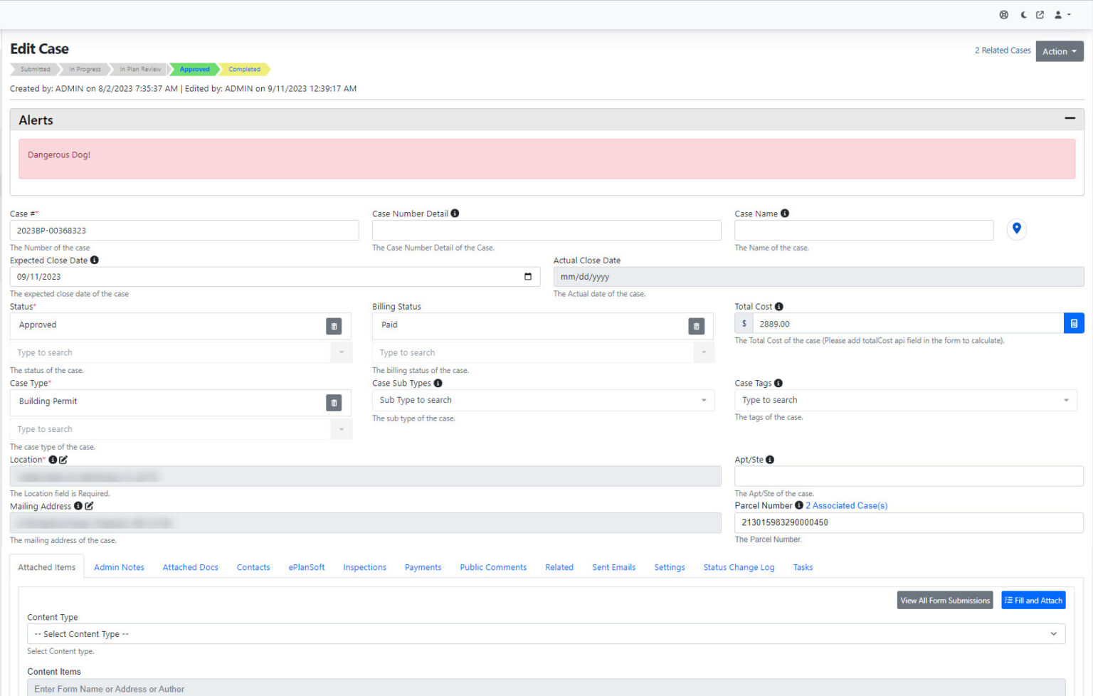Open the user account dropdown menu
The image size is (1093, 696).
coord(1062,14)
